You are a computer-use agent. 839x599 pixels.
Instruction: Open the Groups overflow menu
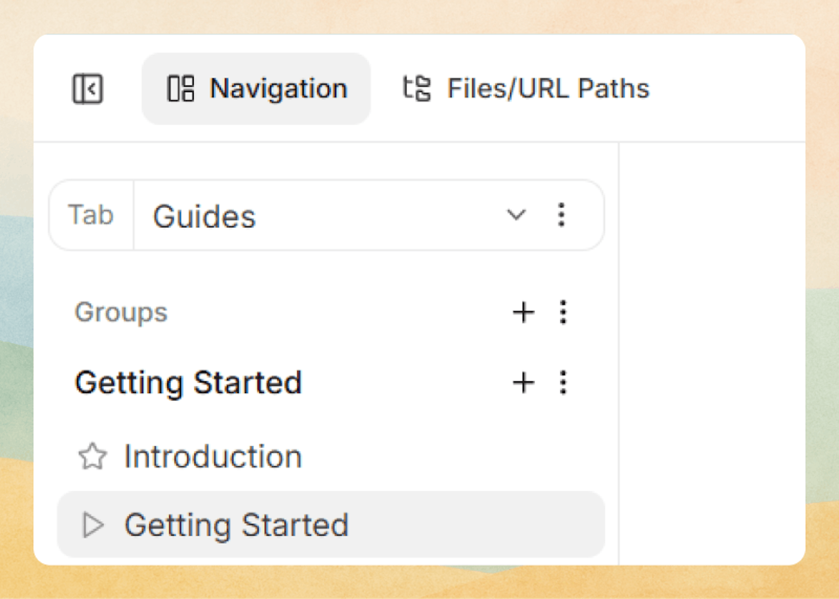[562, 312]
